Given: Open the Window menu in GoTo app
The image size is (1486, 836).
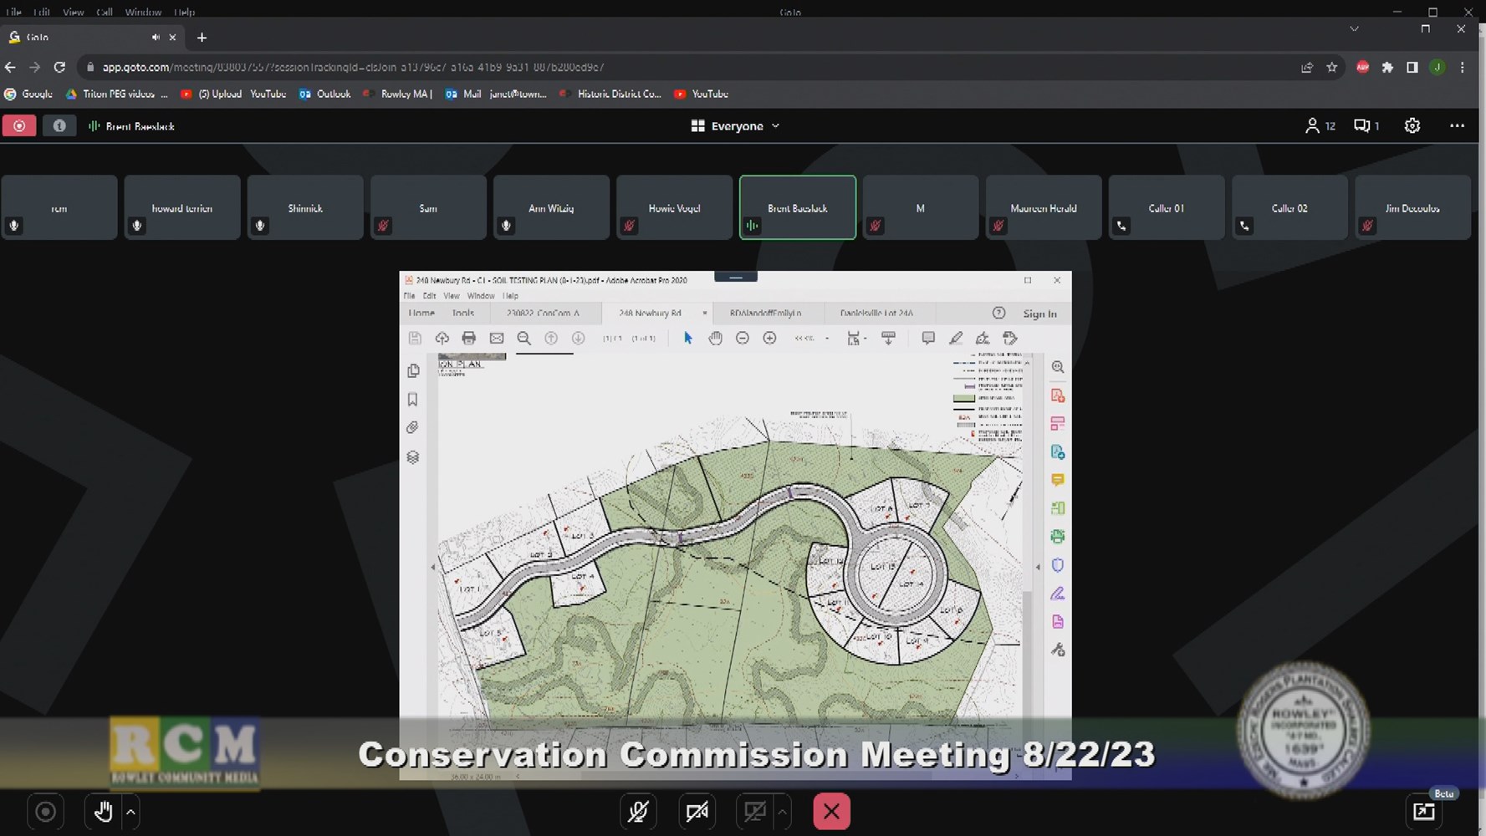Looking at the screenshot, I should [143, 12].
